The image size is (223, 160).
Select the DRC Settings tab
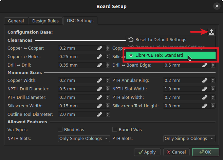pyautogui.click(x=80, y=21)
